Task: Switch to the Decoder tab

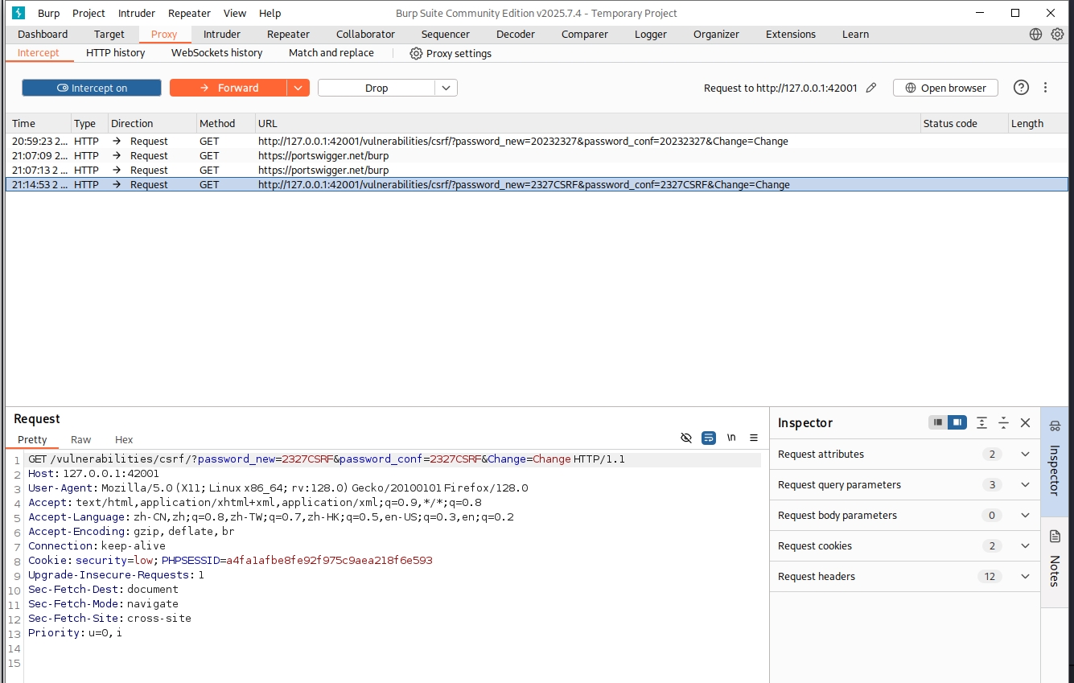Action: coord(516,34)
